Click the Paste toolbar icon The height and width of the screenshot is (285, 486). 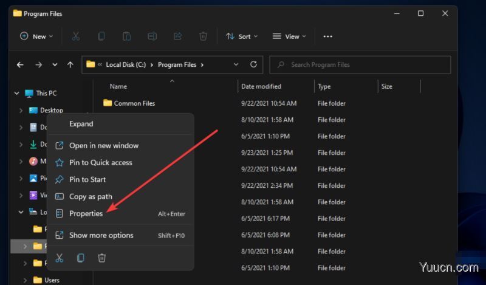[126, 36]
